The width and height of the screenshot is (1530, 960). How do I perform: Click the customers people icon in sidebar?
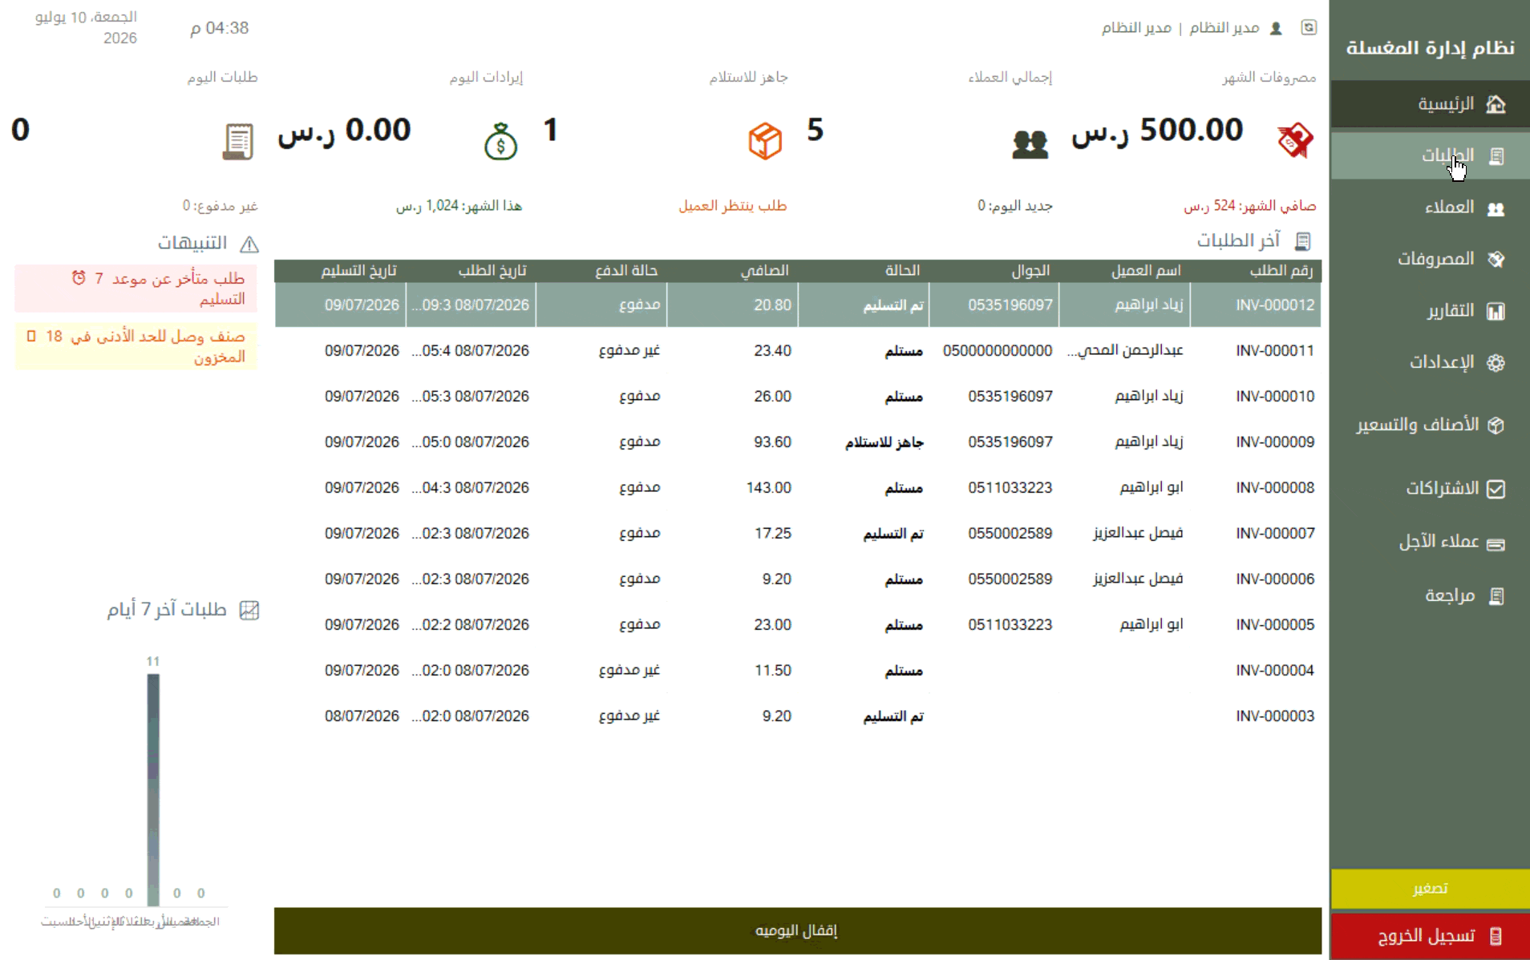point(1496,208)
